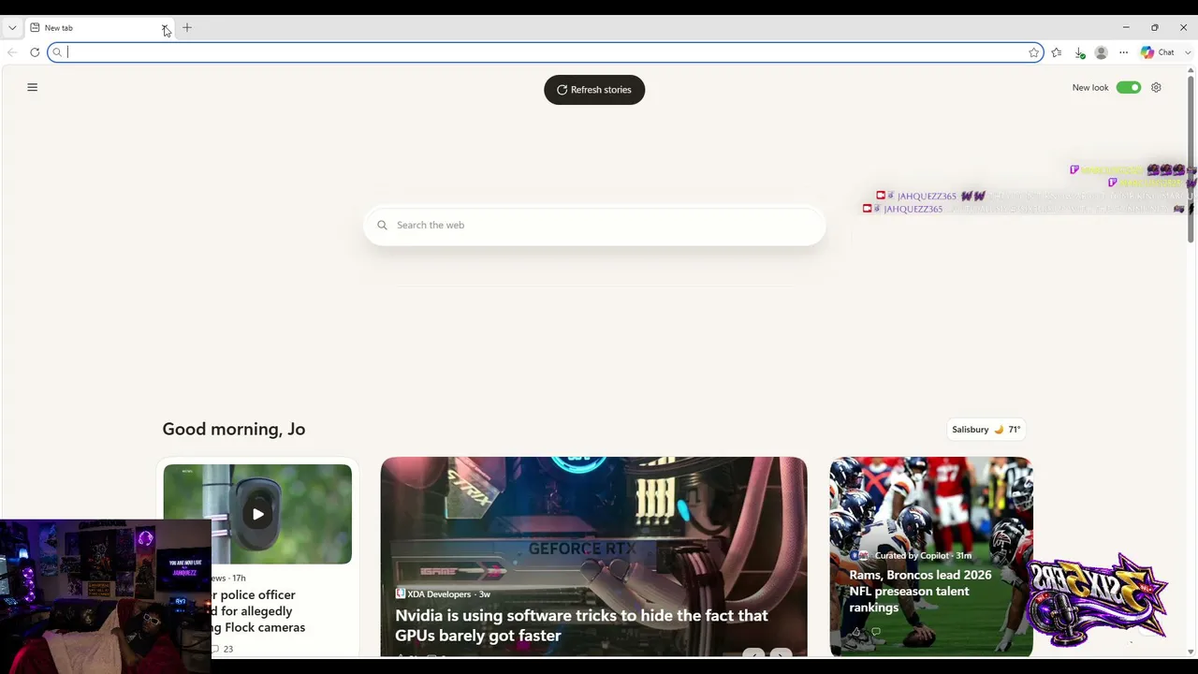Open page settings gear icon
This screenshot has width=1198, height=674.
(x=1157, y=87)
